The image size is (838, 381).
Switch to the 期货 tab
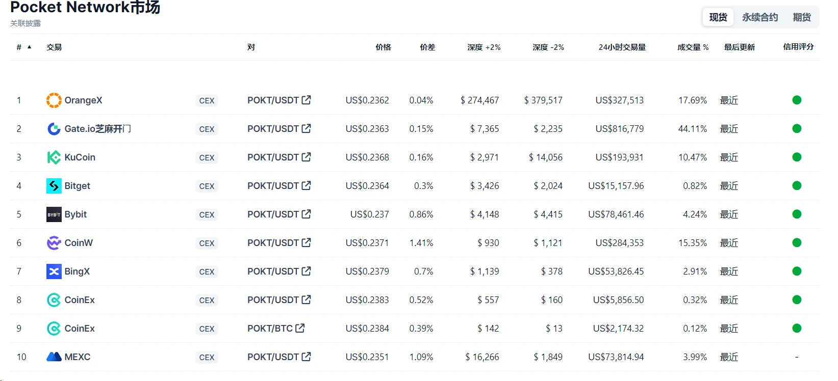pos(801,17)
